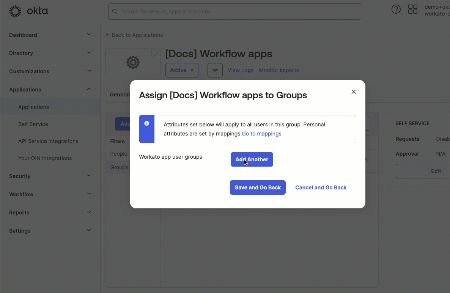
Task: Click the Okta logo in the top bar
Action: point(28,11)
